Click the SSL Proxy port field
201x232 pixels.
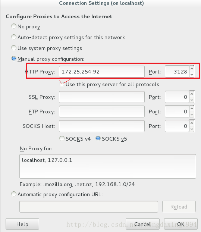(x=177, y=97)
